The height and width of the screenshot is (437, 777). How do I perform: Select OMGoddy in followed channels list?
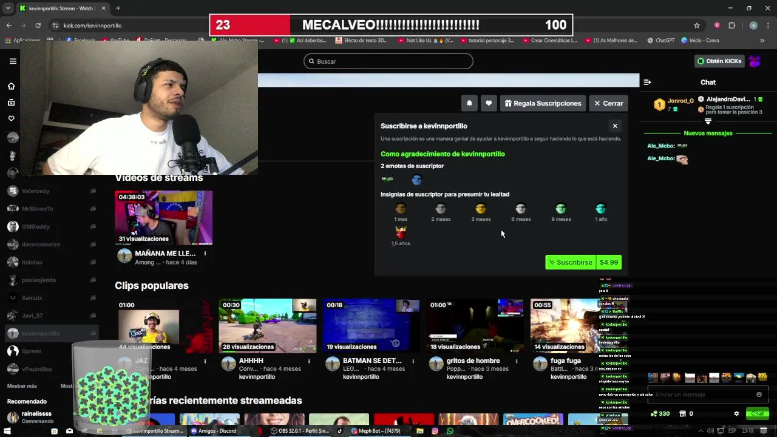(52, 226)
